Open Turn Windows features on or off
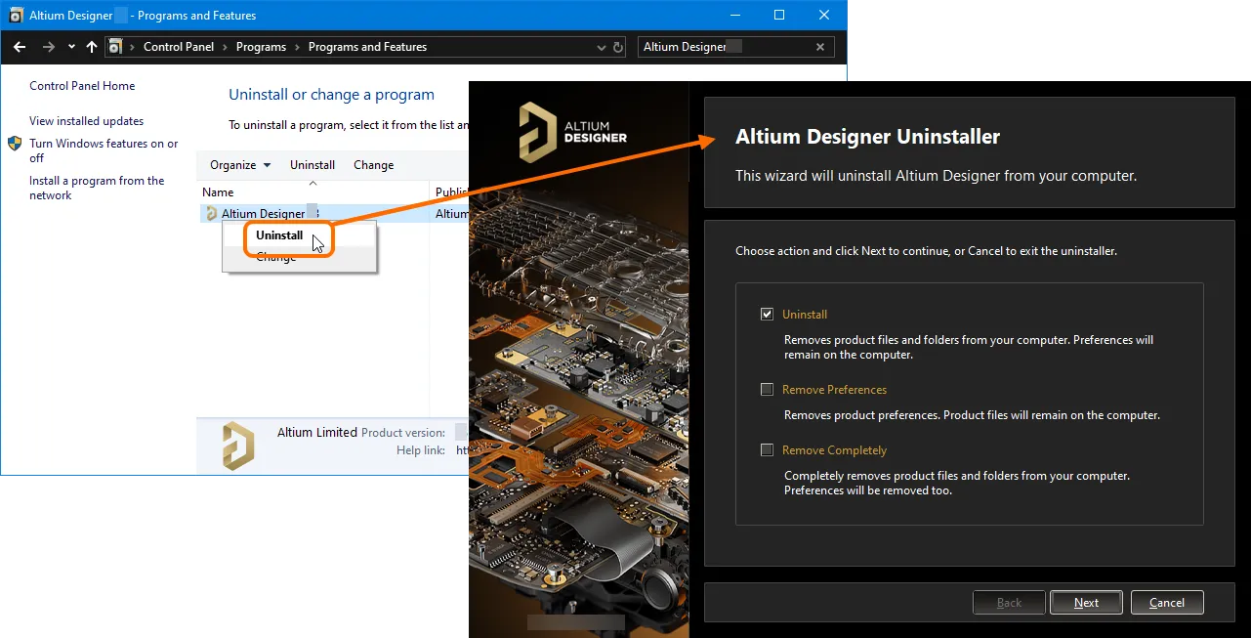Screen dimensions: 1251x638 (104, 150)
